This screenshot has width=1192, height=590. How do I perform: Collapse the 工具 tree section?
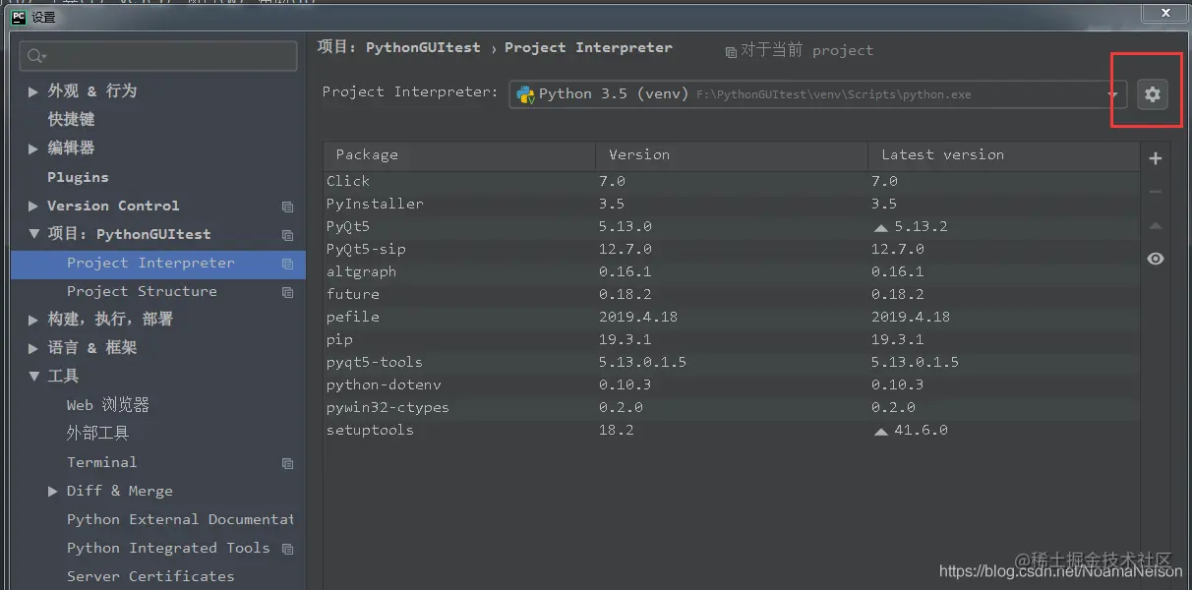[33, 377]
